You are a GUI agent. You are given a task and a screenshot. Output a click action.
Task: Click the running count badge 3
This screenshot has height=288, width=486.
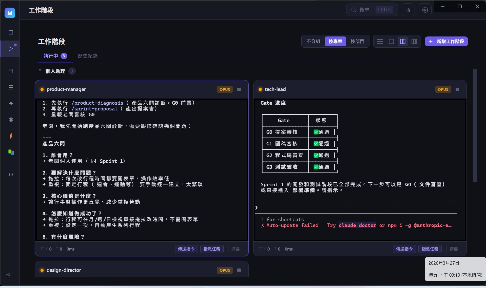[x=64, y=56]
